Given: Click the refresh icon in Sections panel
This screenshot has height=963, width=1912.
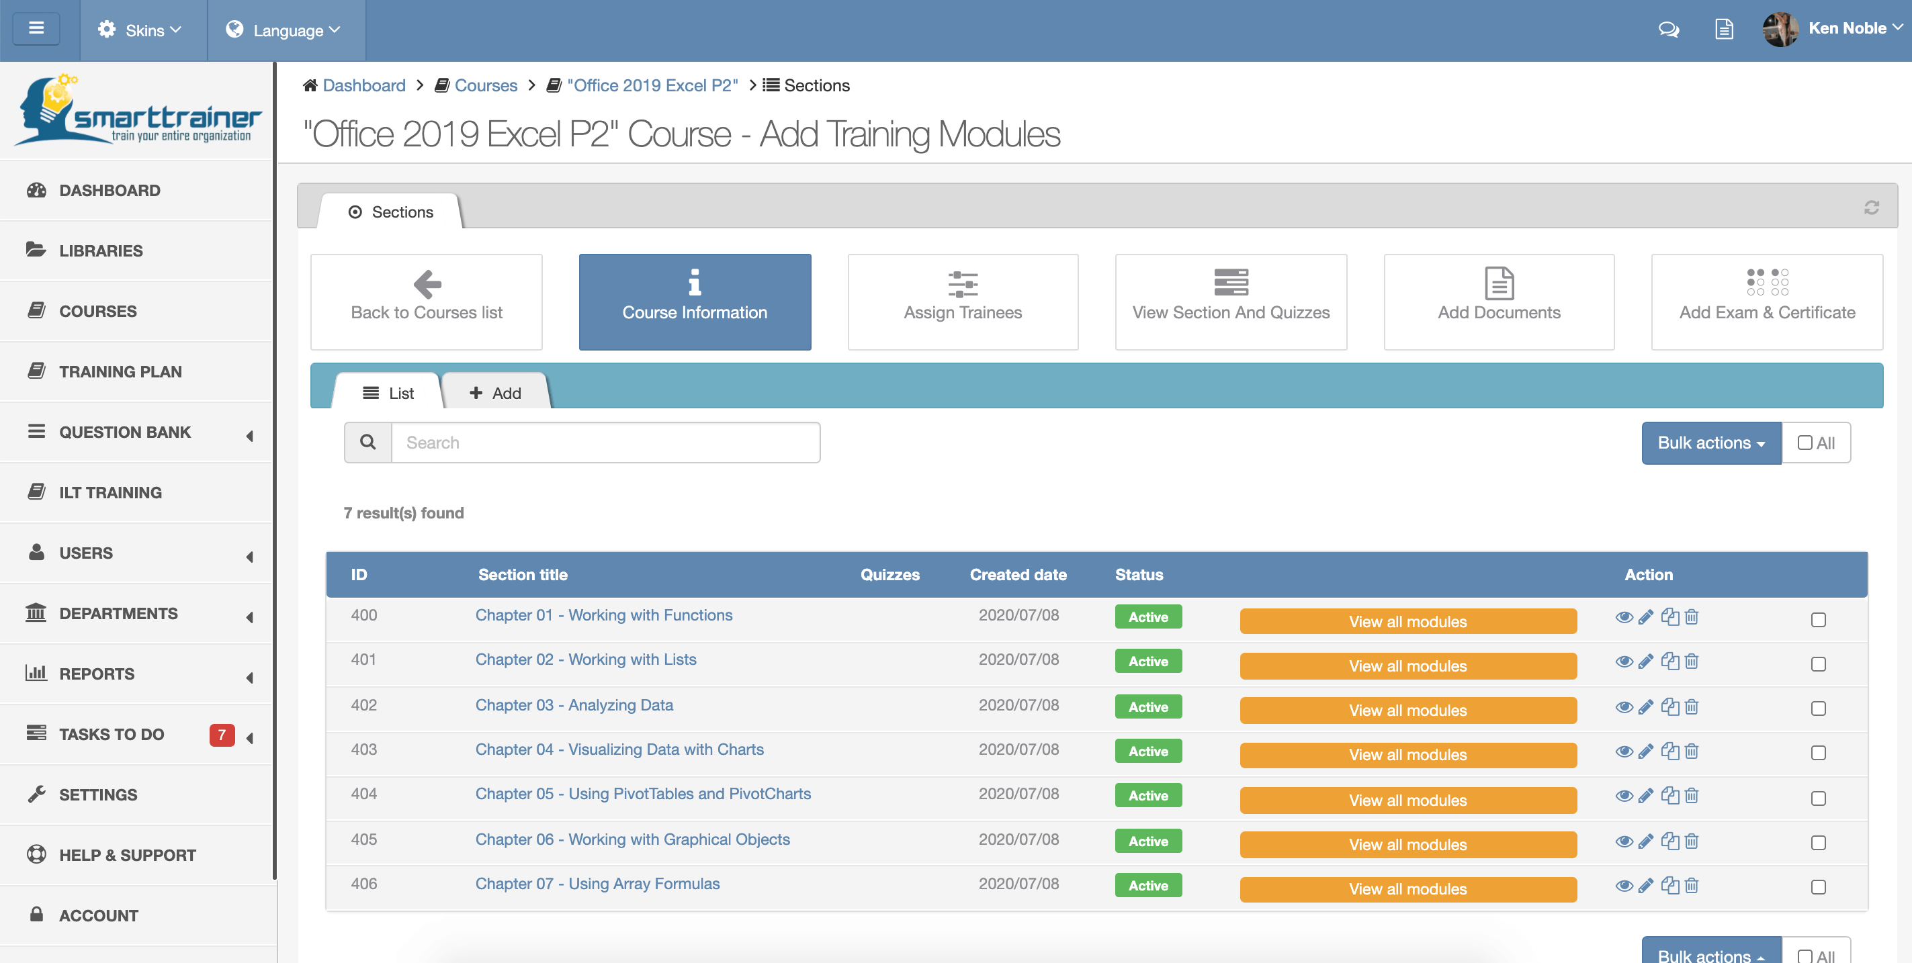Looking at the screenshot, I should 1871,208.
